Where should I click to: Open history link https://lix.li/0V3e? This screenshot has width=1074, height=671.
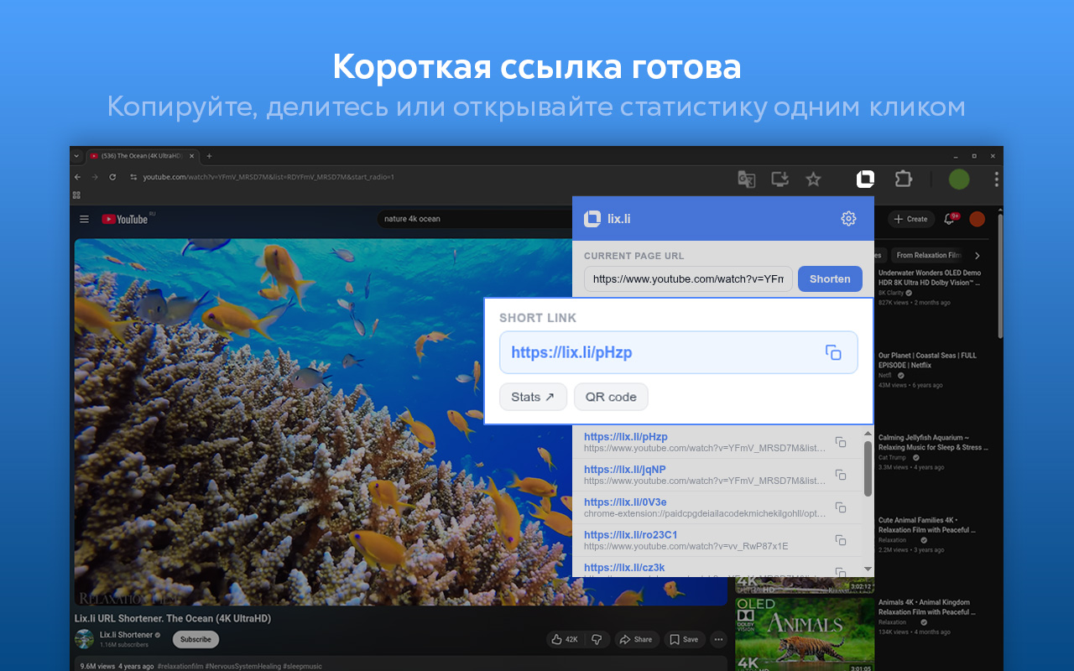[625, 502]
